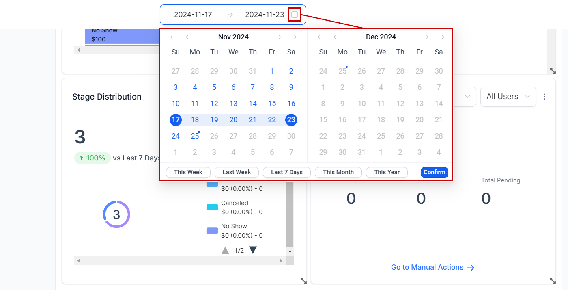Viewport: 568px width, 290px height.
Task: Advance to next year in Dec 2024 calendar
Action: tap(441, 37)
